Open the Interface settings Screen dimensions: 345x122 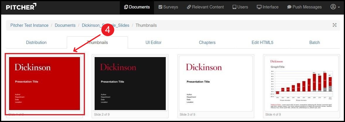pyautogui.click(x=267, y=7)
